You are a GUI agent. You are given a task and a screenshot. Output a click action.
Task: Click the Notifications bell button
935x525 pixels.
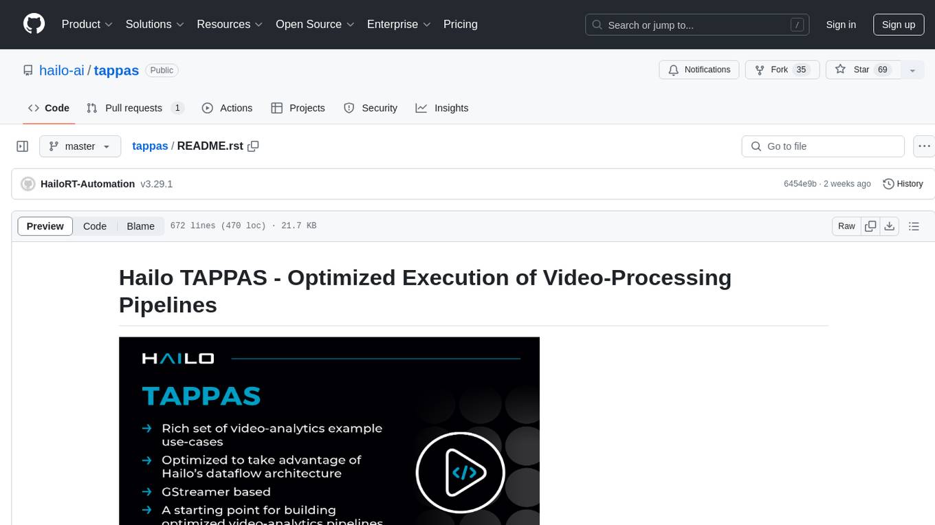699,70
